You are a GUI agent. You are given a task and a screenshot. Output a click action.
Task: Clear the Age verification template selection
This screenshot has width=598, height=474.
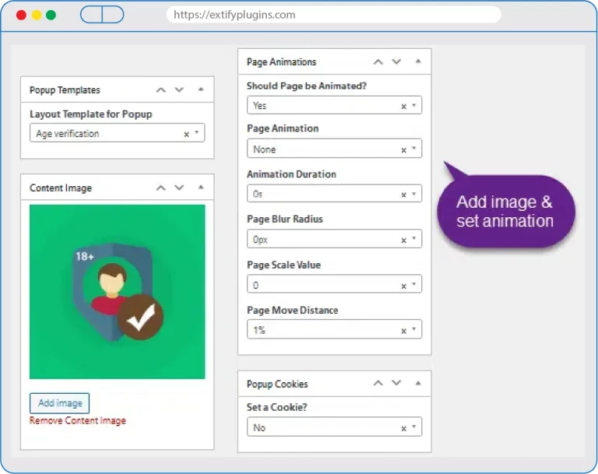tap(186, 134)
